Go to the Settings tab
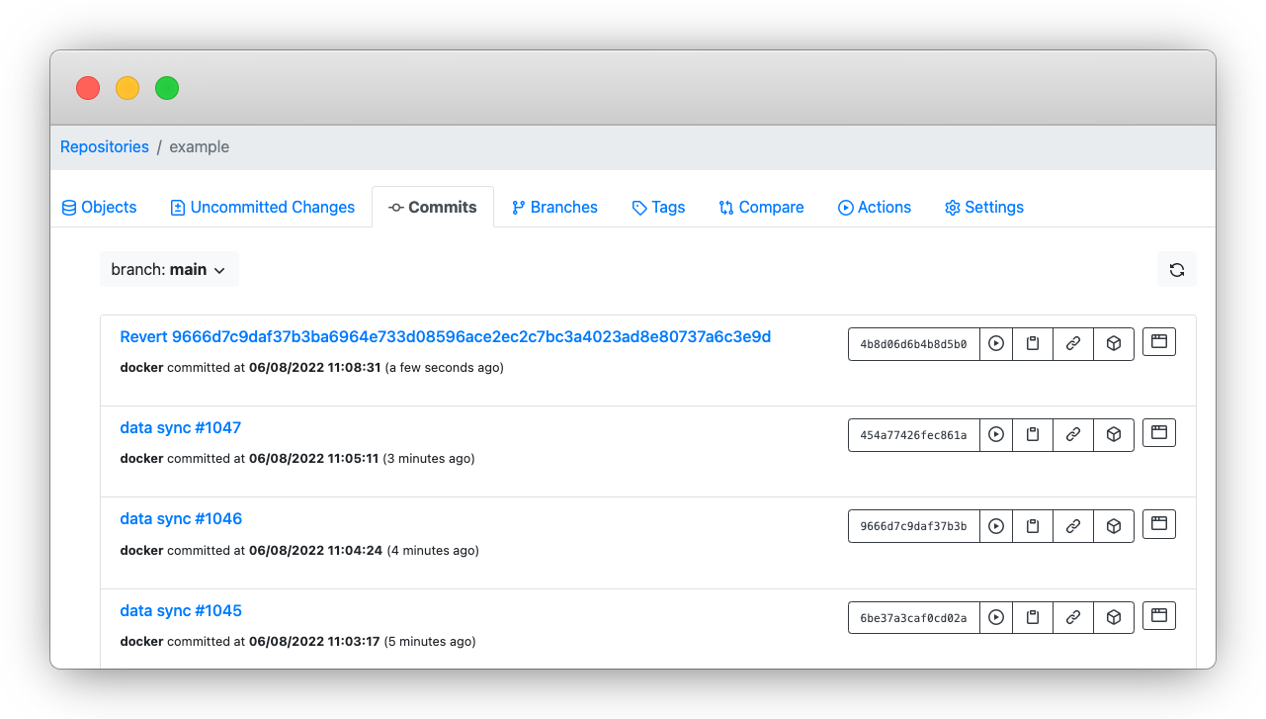The image size is (1266, 719). tap(983, 207)
